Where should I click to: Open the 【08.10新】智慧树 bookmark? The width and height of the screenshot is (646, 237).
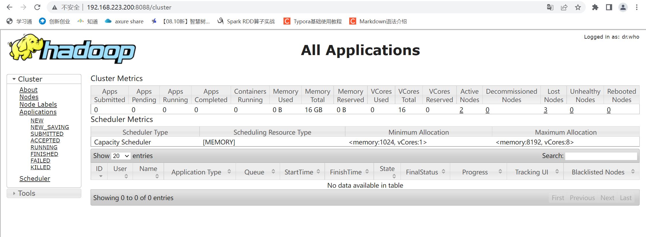coord(181,21)
